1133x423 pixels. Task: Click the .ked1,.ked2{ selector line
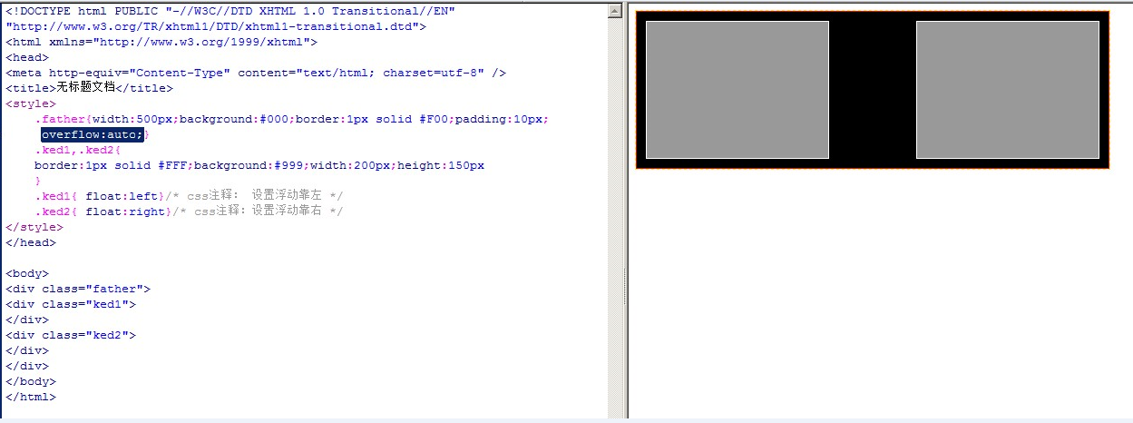78,150
